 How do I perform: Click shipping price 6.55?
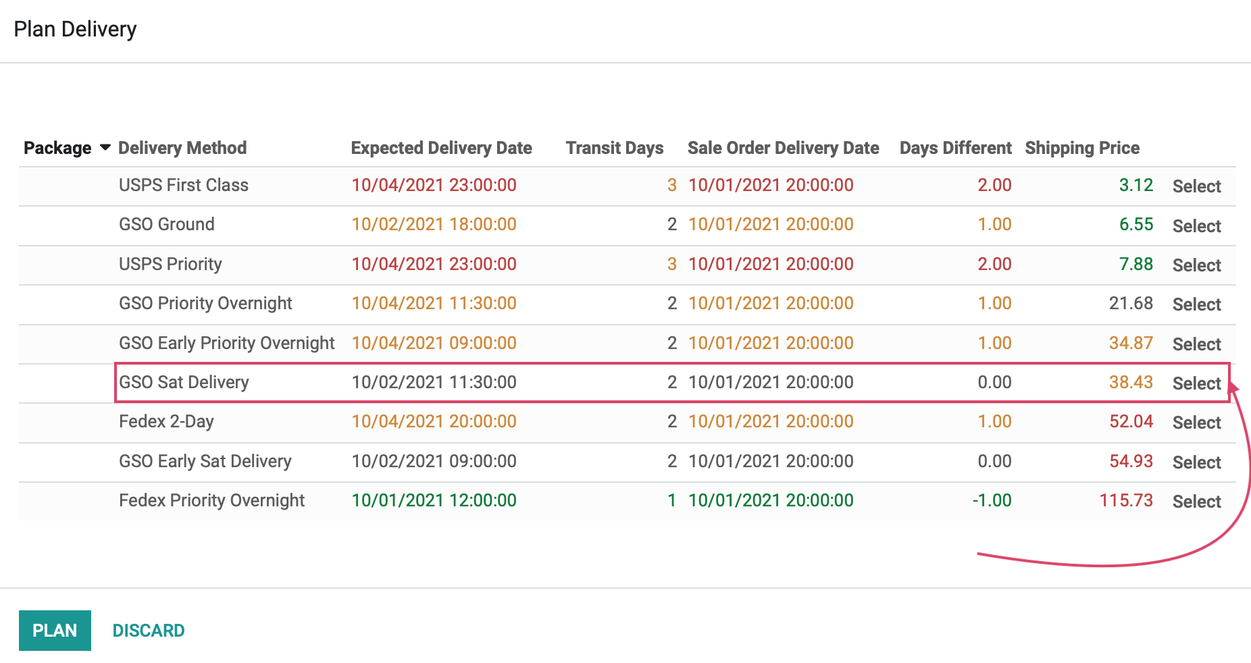(x=1136, y=224)
